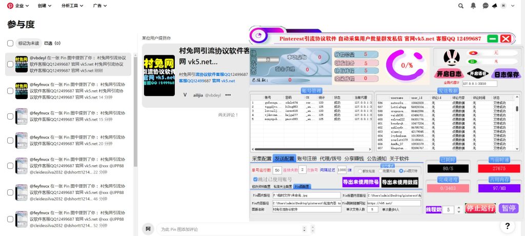Viewport: 525px width, 236px height.
Task: Toggle the 跳过已使用账号 checkbox
Action: [255, 180]
